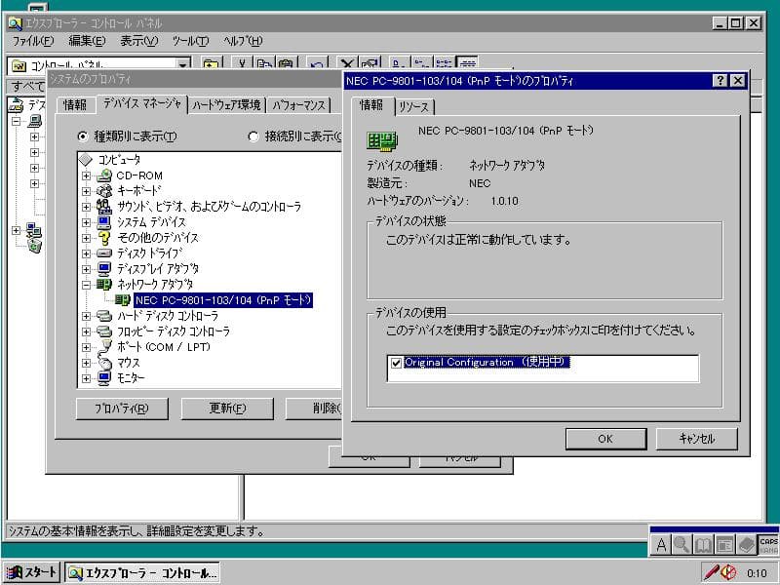Click the question mark icon for その他のデバイス
The width and height of the screenshot is (780, 585).
click(103, 236)
